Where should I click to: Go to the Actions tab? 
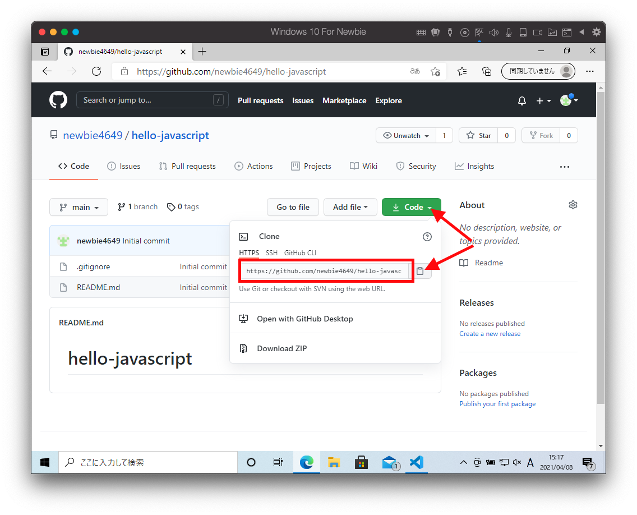coord(253,166)
